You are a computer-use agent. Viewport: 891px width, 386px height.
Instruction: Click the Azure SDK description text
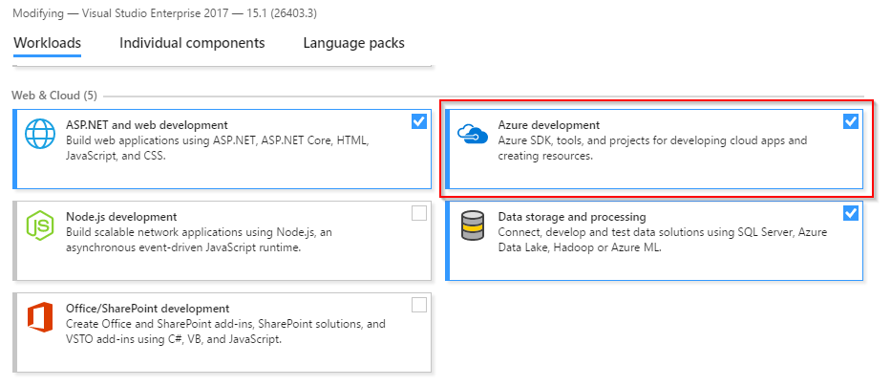click(652, 148)
